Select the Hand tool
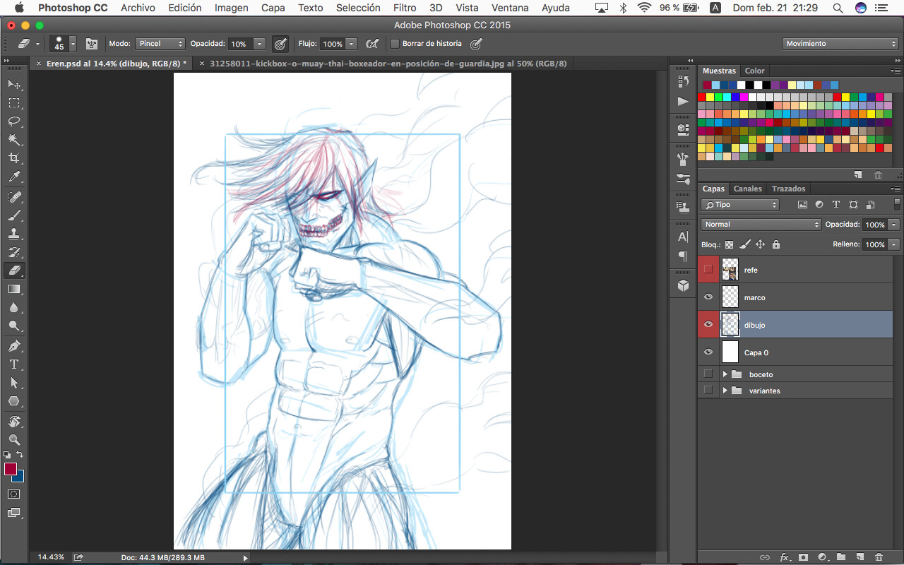Screen dimensions: 904x565 (14, 422)
